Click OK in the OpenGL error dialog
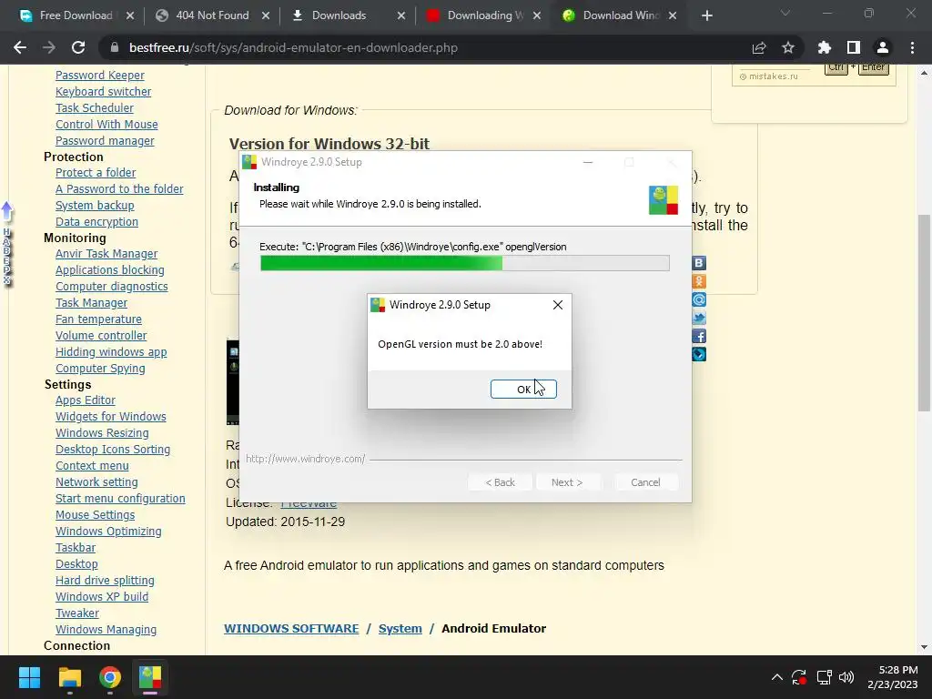 pos(523,390)
